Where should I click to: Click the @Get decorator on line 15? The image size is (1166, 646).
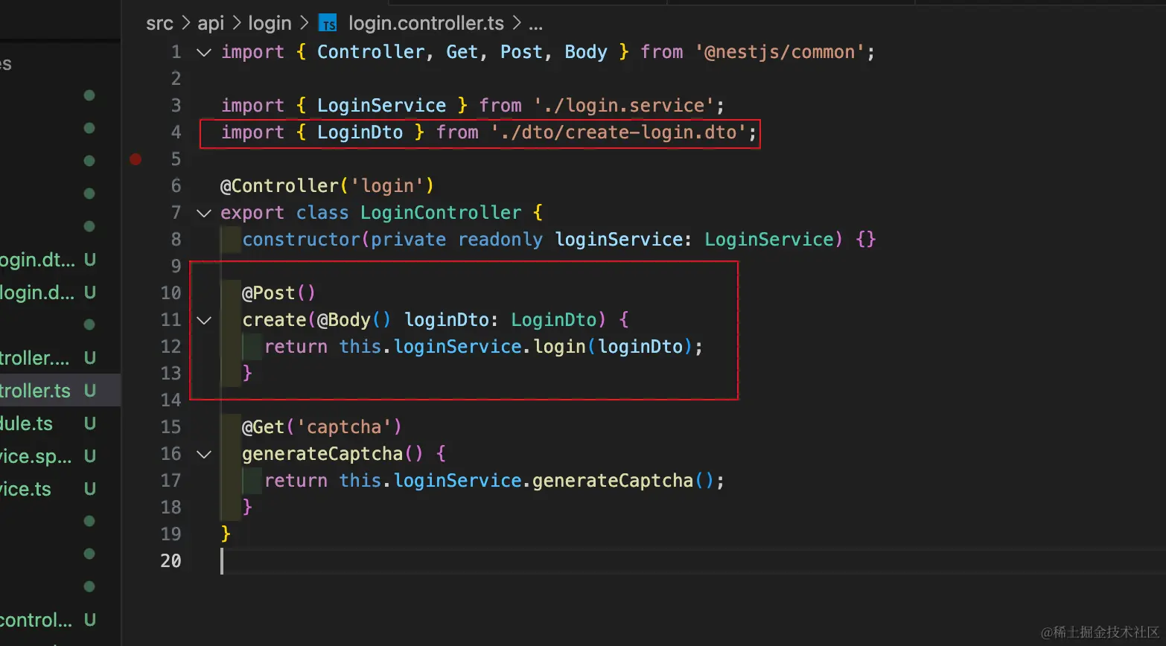263,427
